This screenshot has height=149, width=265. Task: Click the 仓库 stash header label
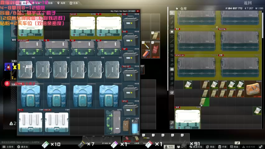[x=184, y=9]
